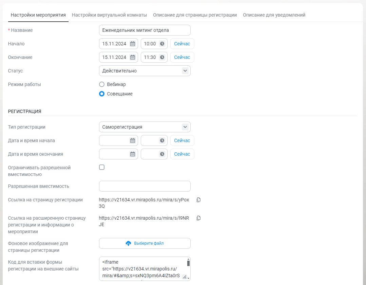Click the РЕГИСТРАЦИЯ section heading

tap(24, 112)
